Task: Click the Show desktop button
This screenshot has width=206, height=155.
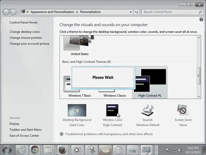Action: [204, 150]
